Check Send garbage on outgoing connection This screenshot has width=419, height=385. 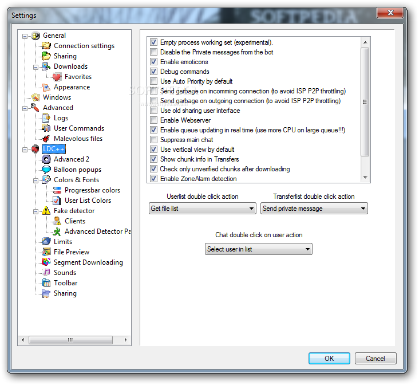(x=153, y=101)
